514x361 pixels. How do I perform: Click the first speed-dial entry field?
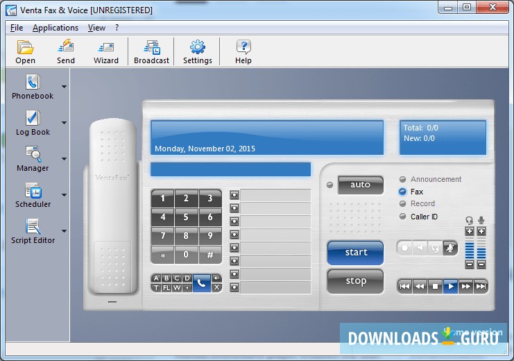tap(275, 195)
